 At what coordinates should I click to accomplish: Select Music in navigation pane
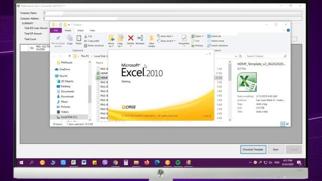coord(62,102)
